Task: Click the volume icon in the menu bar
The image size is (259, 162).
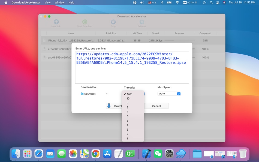Action: click(x=142, y=2)
